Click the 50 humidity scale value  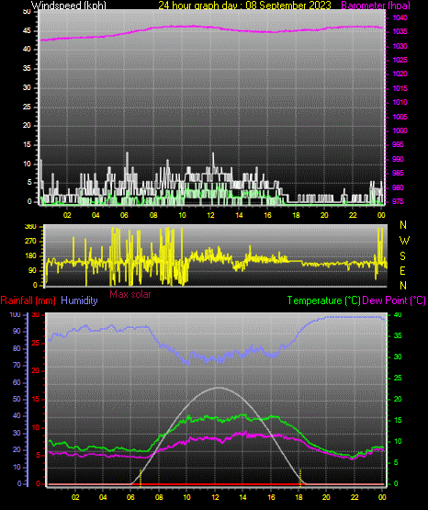pyautogui.click(x=17, y=399)
